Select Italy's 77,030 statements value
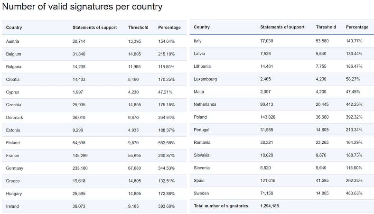Screen dimensions: 374x214 [266, 41]
